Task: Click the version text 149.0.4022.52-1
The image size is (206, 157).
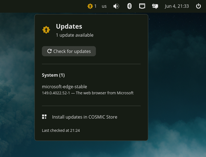Action: pyautogui.click(x=56, y=93)
